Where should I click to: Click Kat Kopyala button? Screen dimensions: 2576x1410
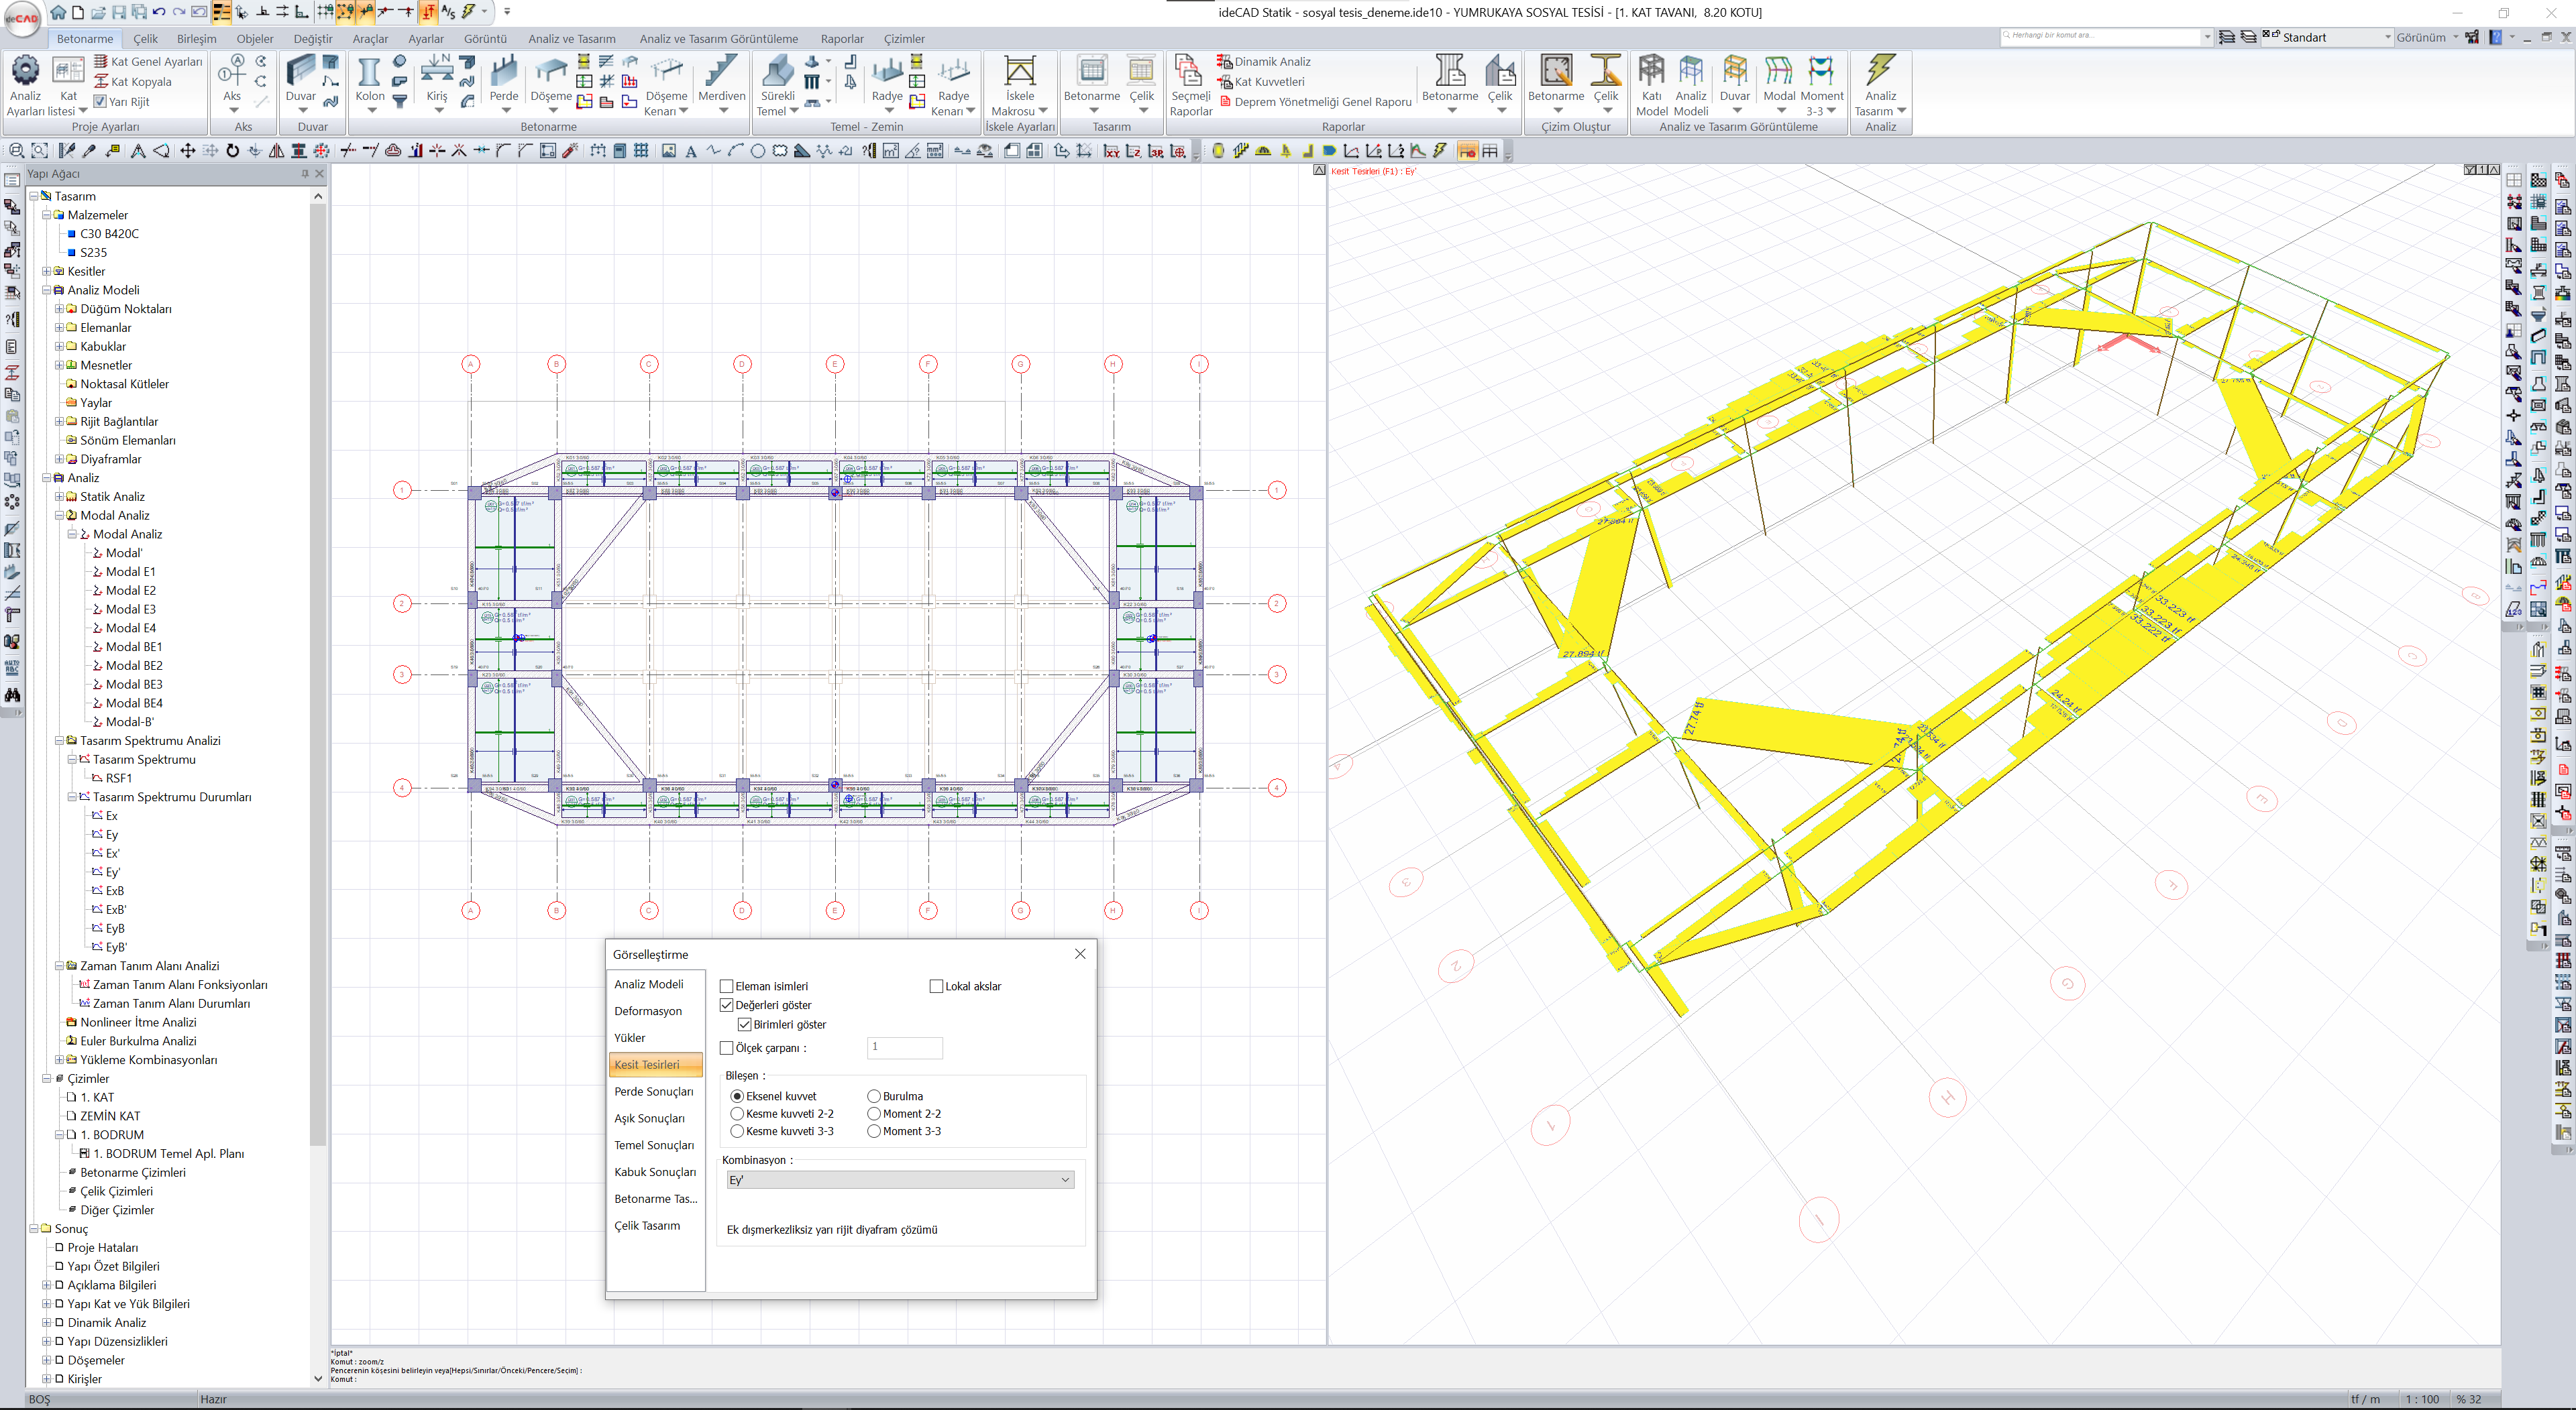click(133, 82)
